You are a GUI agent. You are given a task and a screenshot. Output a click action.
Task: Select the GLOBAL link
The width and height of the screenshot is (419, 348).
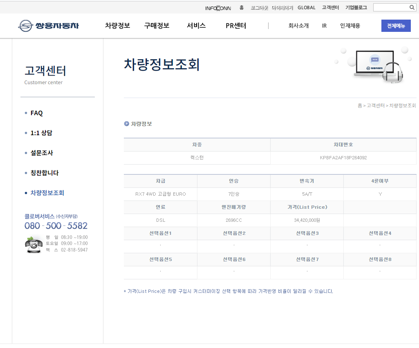click(x=307, y=8)
